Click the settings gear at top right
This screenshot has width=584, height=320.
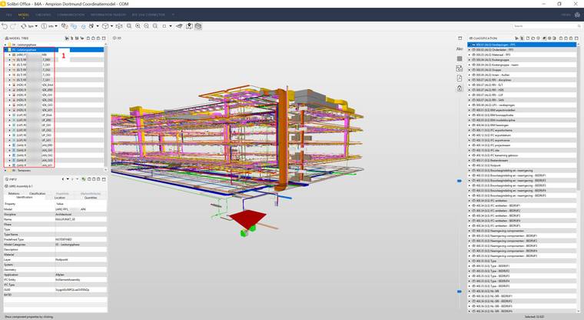577,15
